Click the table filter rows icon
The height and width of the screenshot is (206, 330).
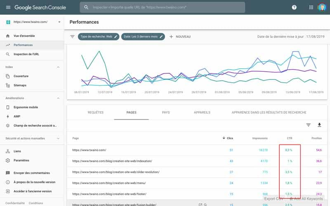click(308, 125)
